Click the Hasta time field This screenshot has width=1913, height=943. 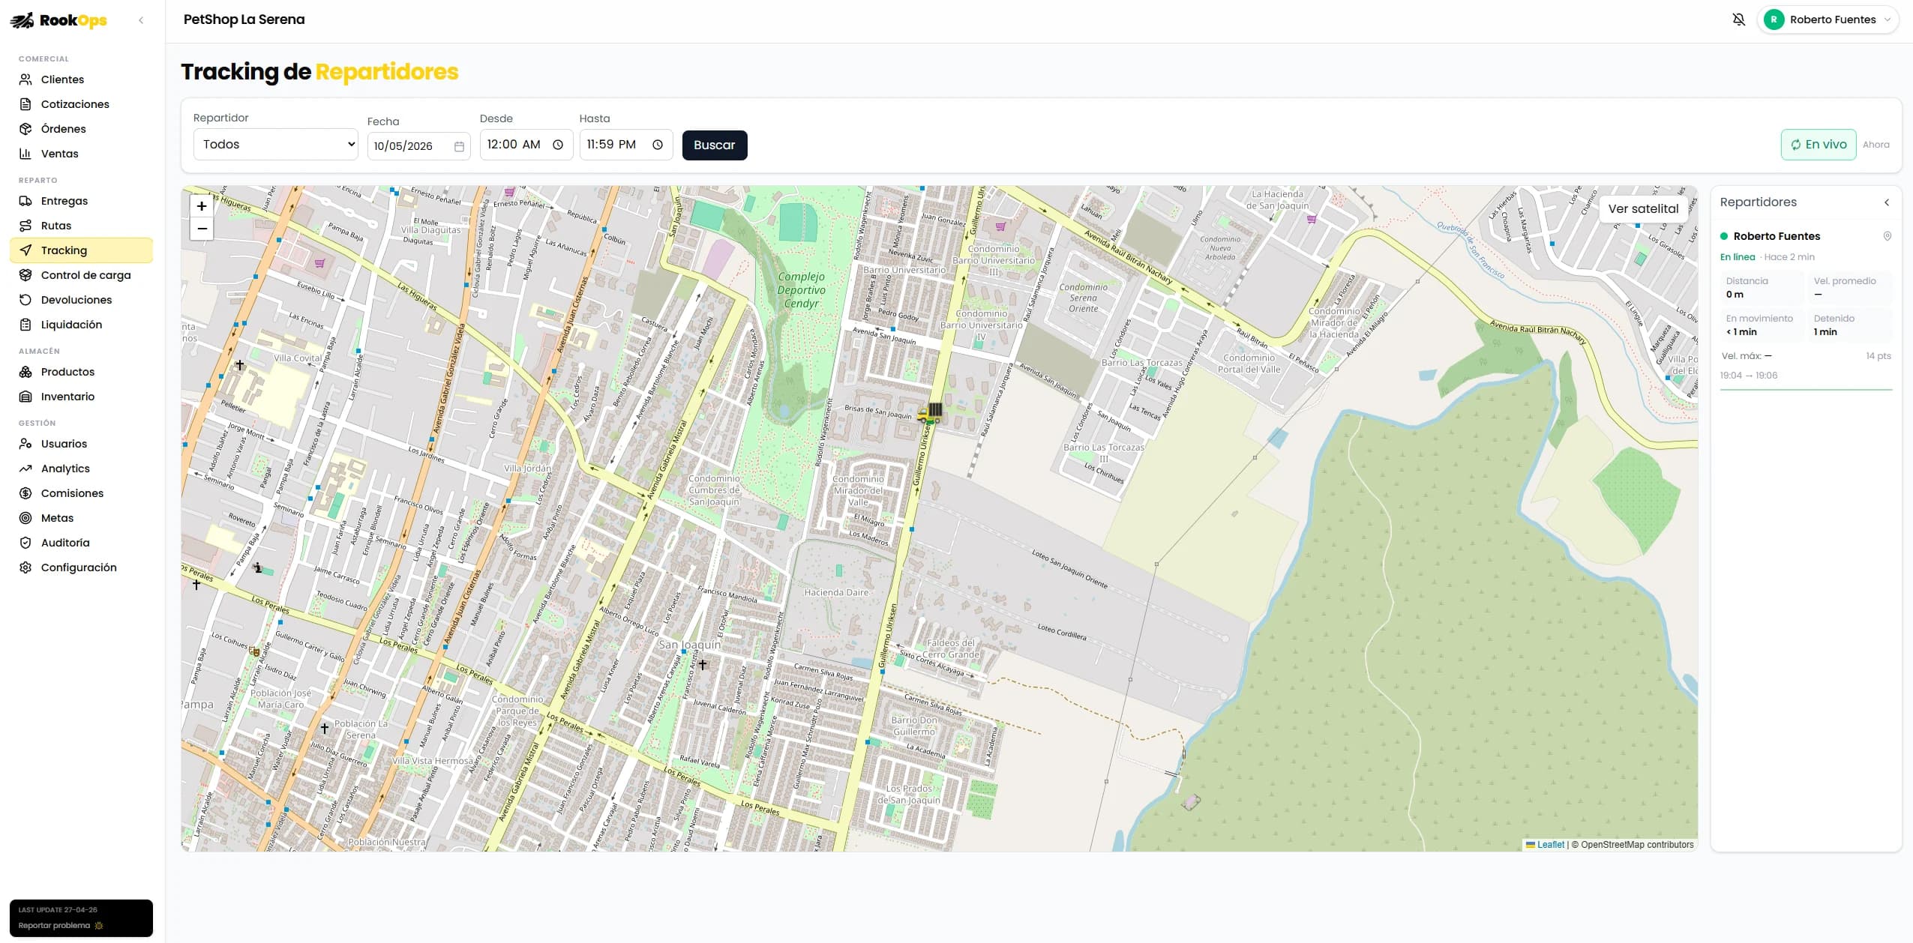coord(626,145)
